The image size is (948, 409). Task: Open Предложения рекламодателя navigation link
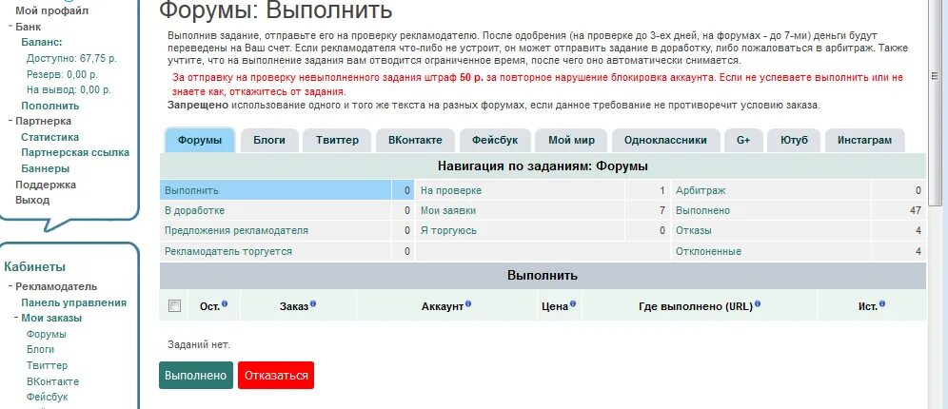pos(236,231)
